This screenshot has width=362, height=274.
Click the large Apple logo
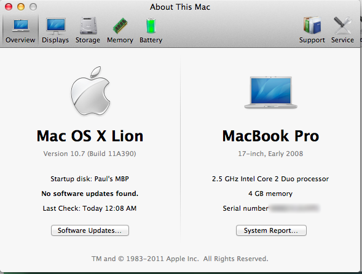tap(90, 91)
